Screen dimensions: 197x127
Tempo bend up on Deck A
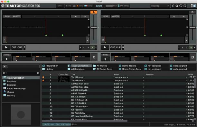pyautogui.click(x=85, y=16)
